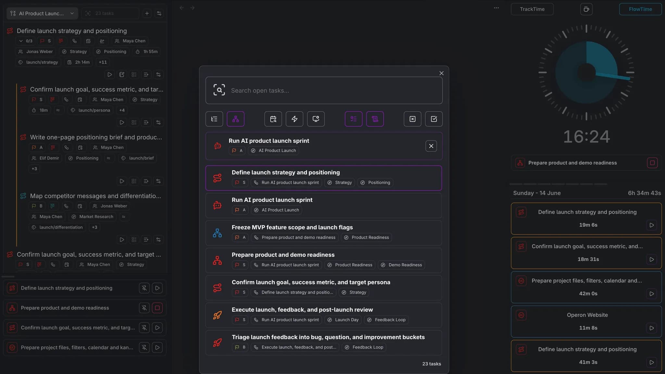Screen dimensions: 665x374
Task: Select Execute launch, feedback, and post-launch review
Action: (x=324, y=315)
